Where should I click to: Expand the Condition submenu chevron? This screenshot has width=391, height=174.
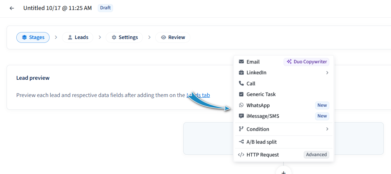coord(327,129)
